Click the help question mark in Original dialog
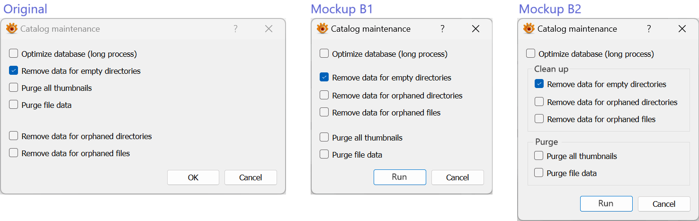The width and height of the screenshot is (699, 221). (x=235, y=29)
